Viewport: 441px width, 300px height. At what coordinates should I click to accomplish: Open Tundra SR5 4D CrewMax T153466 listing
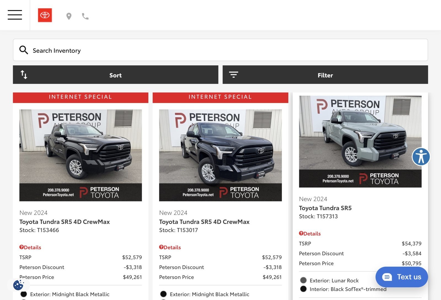tap(65, 222)
